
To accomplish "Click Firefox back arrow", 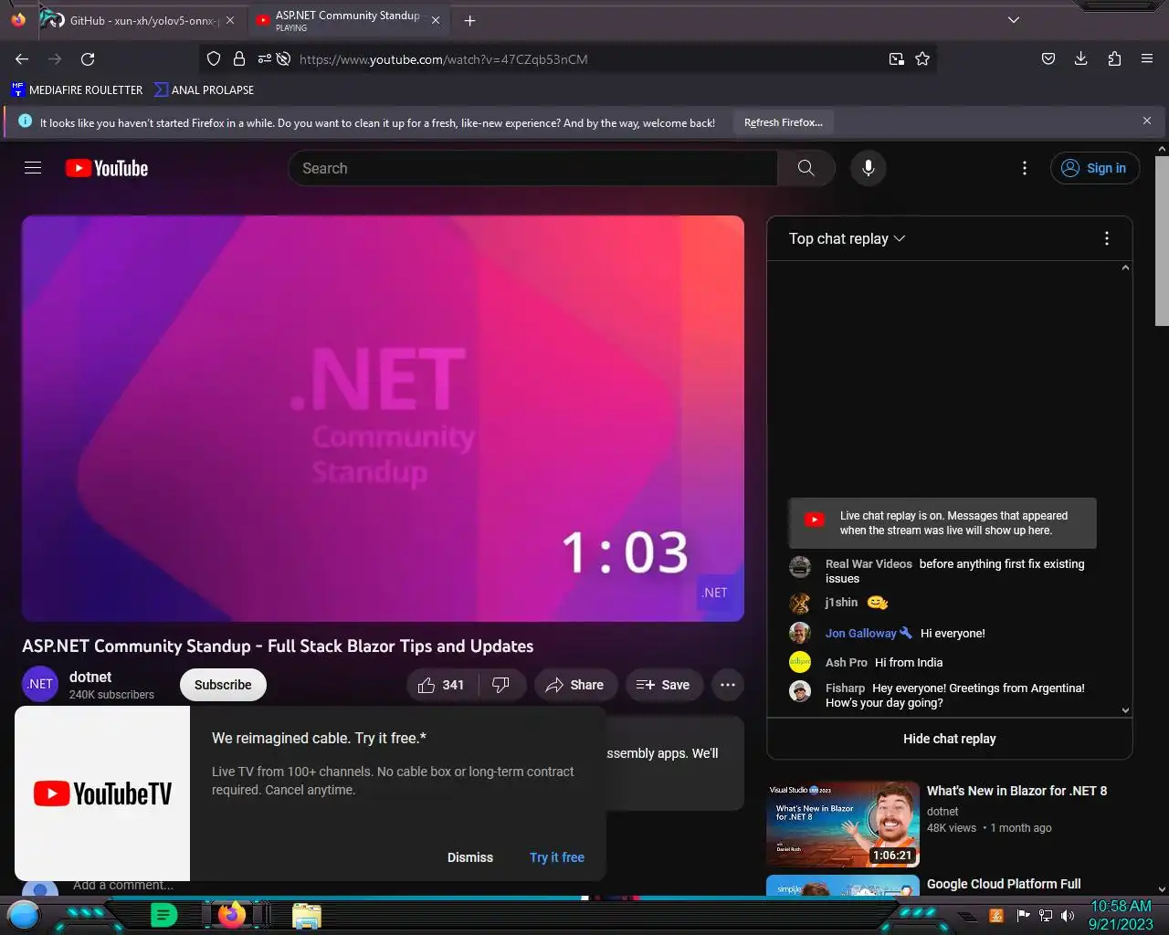I will 22,58.
